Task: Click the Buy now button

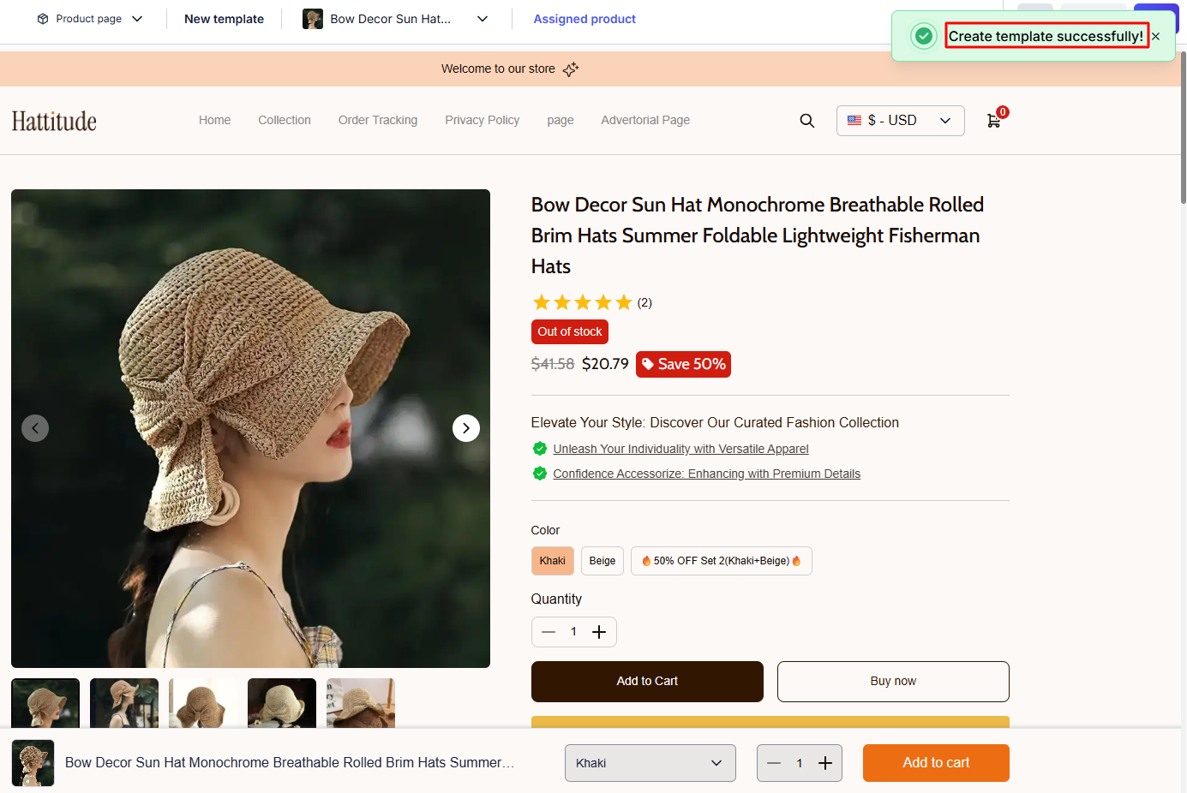Action: (x=892, y=682)
